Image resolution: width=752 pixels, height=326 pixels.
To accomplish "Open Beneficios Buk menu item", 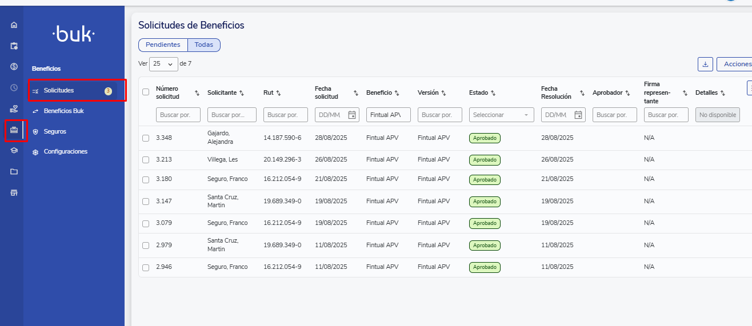I will pos(63,111).
